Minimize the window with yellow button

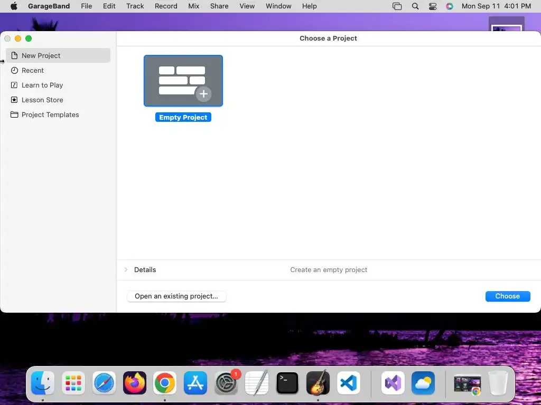pos(18,38)
